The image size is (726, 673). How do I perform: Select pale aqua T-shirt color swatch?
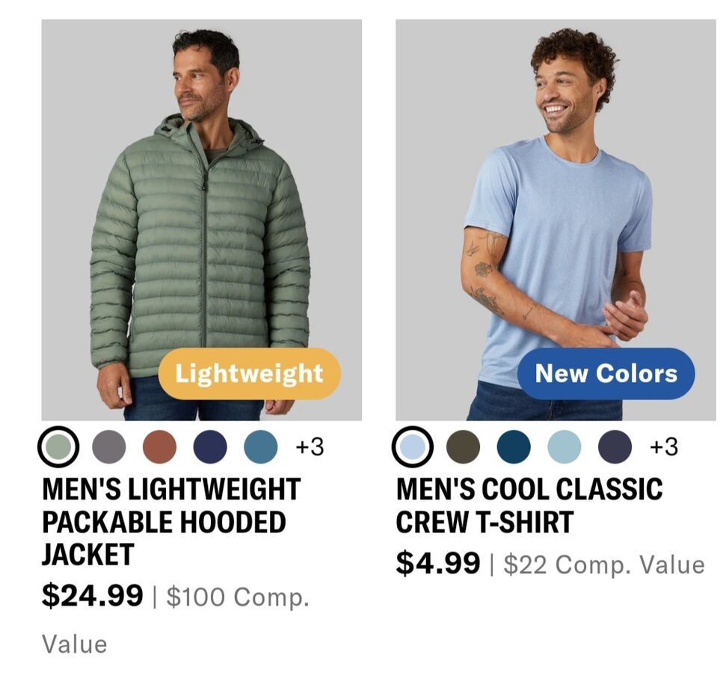click(x=564, y=446)
